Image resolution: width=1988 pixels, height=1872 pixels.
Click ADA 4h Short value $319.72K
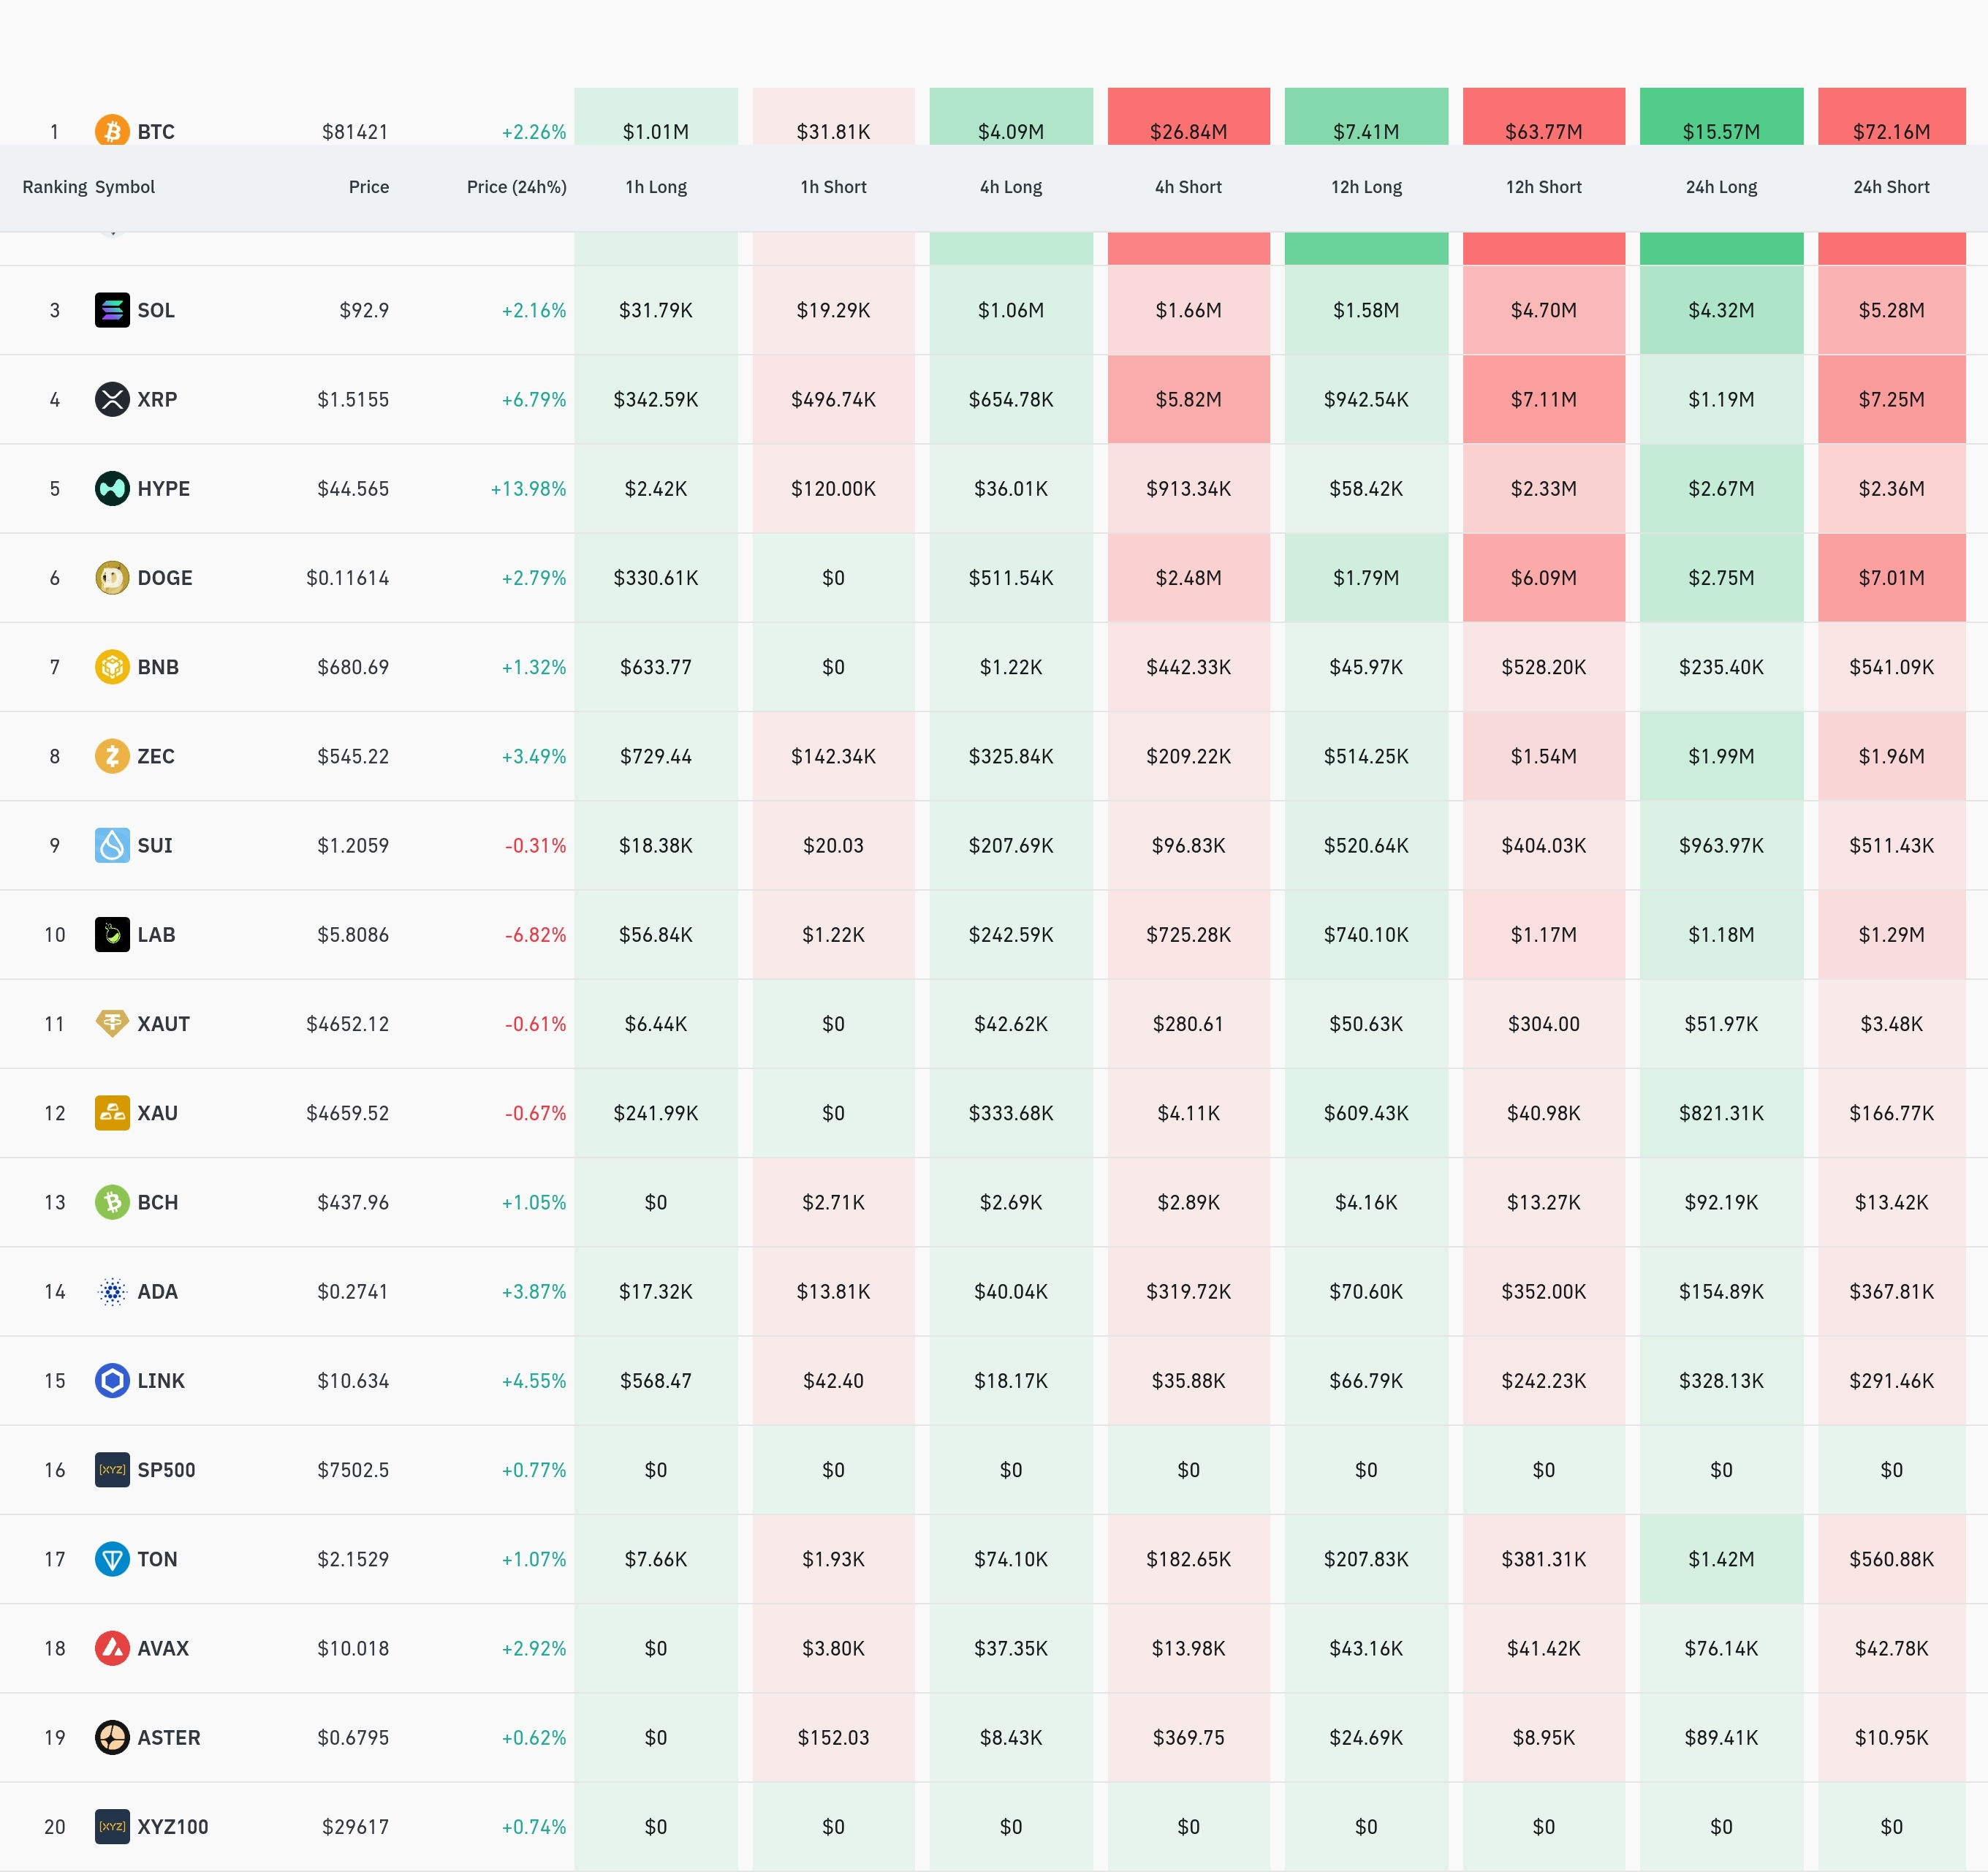(1188, 1291)
